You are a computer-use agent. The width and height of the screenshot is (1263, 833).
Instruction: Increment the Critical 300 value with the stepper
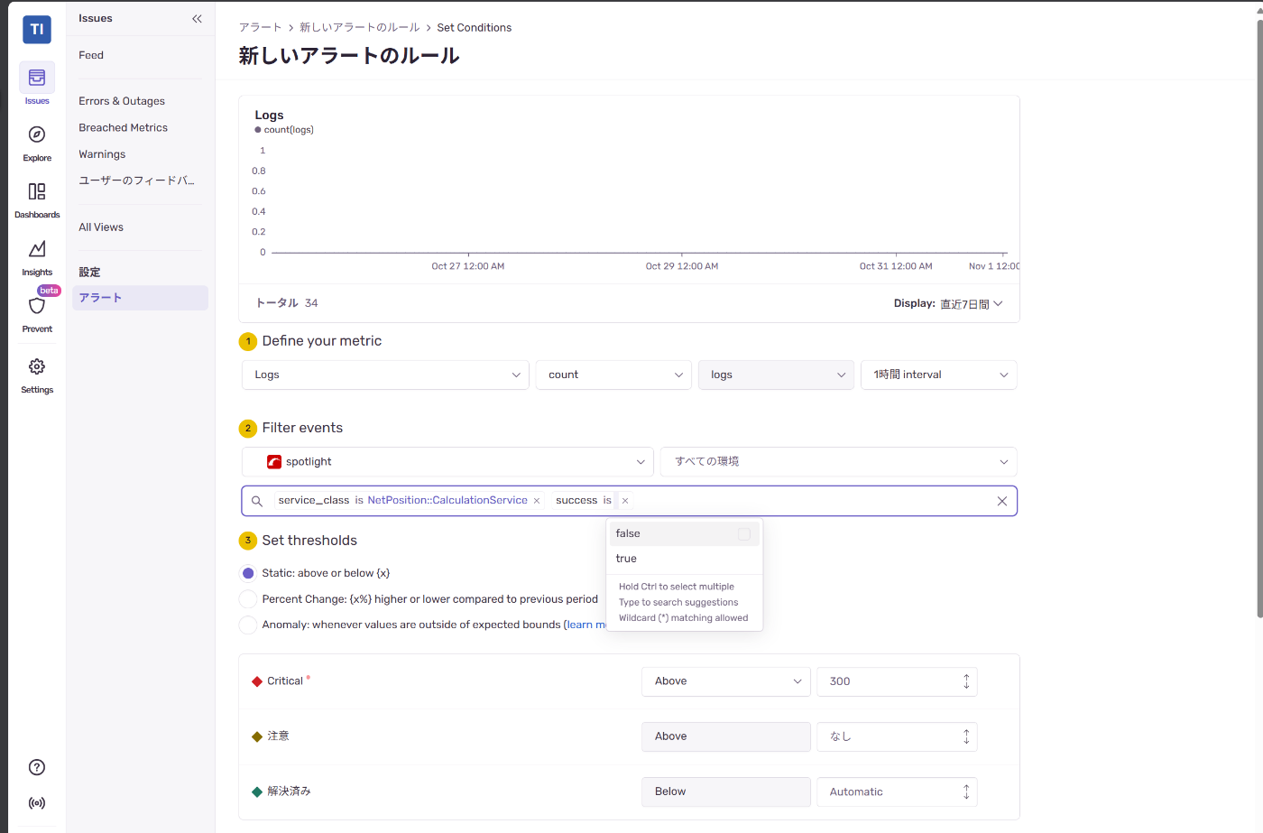coord(965,677)
